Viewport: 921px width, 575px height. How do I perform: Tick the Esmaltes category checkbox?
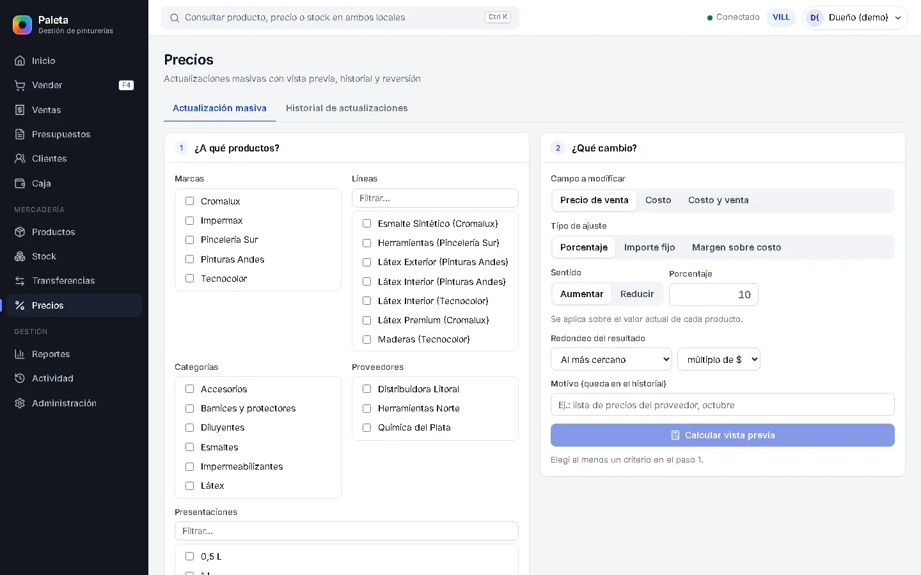pyautogui.click(x=189, y=447)
